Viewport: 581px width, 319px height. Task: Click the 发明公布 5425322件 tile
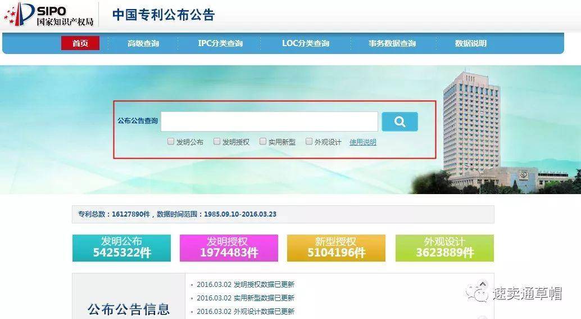tap(121, 248)
